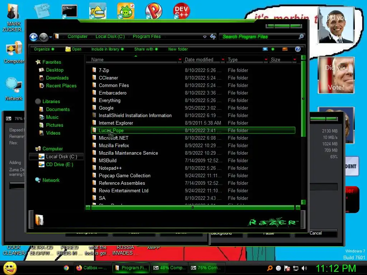Screen dimensions: 367x275
Task: Open the Network desktop icon
Action: point(14,89)
